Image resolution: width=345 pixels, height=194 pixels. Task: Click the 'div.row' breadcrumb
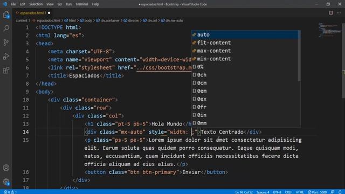coord(131,20)
